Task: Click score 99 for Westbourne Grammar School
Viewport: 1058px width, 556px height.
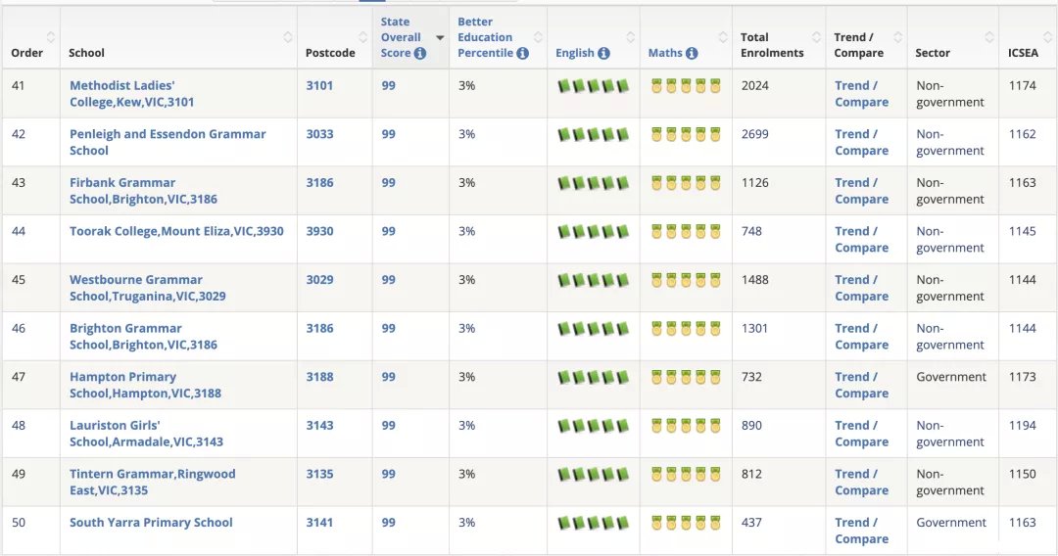Action: 389,280
